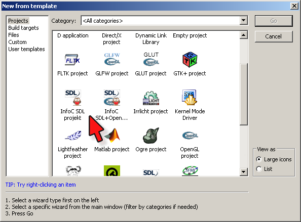Choose the InfoC SDL projekt icon
Screen dimensions: 301x222
click(73, 98)
